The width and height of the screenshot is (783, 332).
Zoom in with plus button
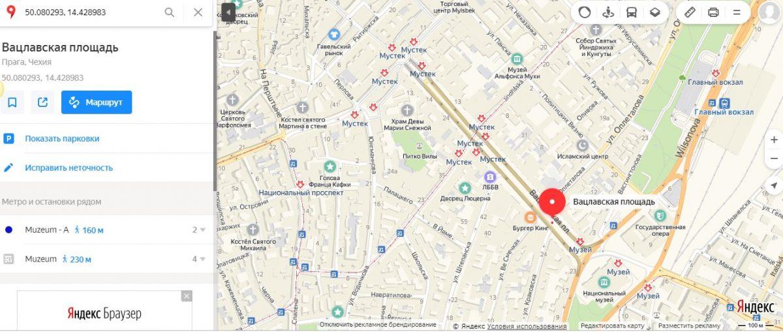coord(774,140)
